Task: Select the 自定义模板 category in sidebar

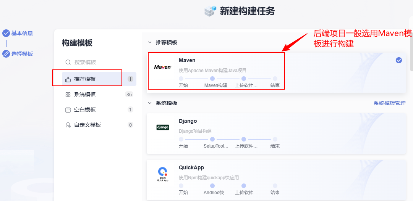Action: coord(99,125)
